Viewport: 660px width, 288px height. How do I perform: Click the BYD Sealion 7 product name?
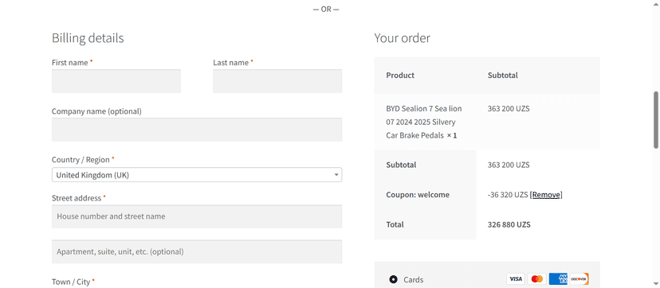tap(424, 123)
